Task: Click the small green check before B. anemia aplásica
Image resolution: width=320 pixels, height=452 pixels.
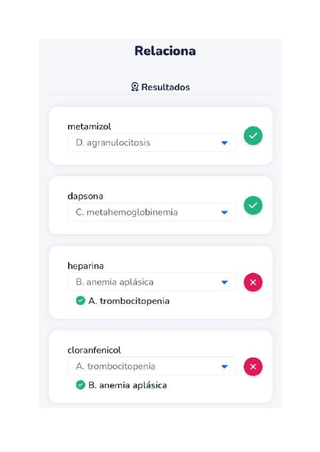Action: [x=81, y=385]
